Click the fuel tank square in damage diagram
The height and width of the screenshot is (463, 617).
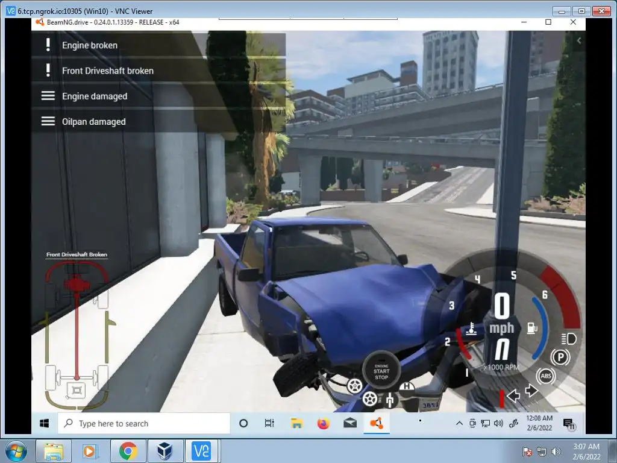(77, 391)
